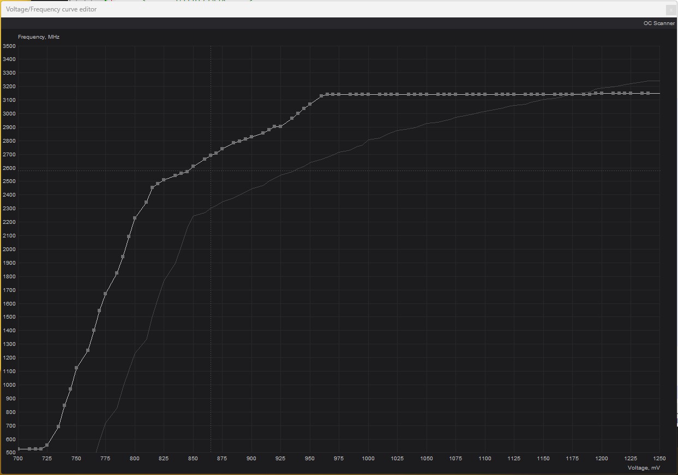This screenshot has width=678, height=475.
Task: Click the 3500 frequency gridline label
Action: coord(9,46)
